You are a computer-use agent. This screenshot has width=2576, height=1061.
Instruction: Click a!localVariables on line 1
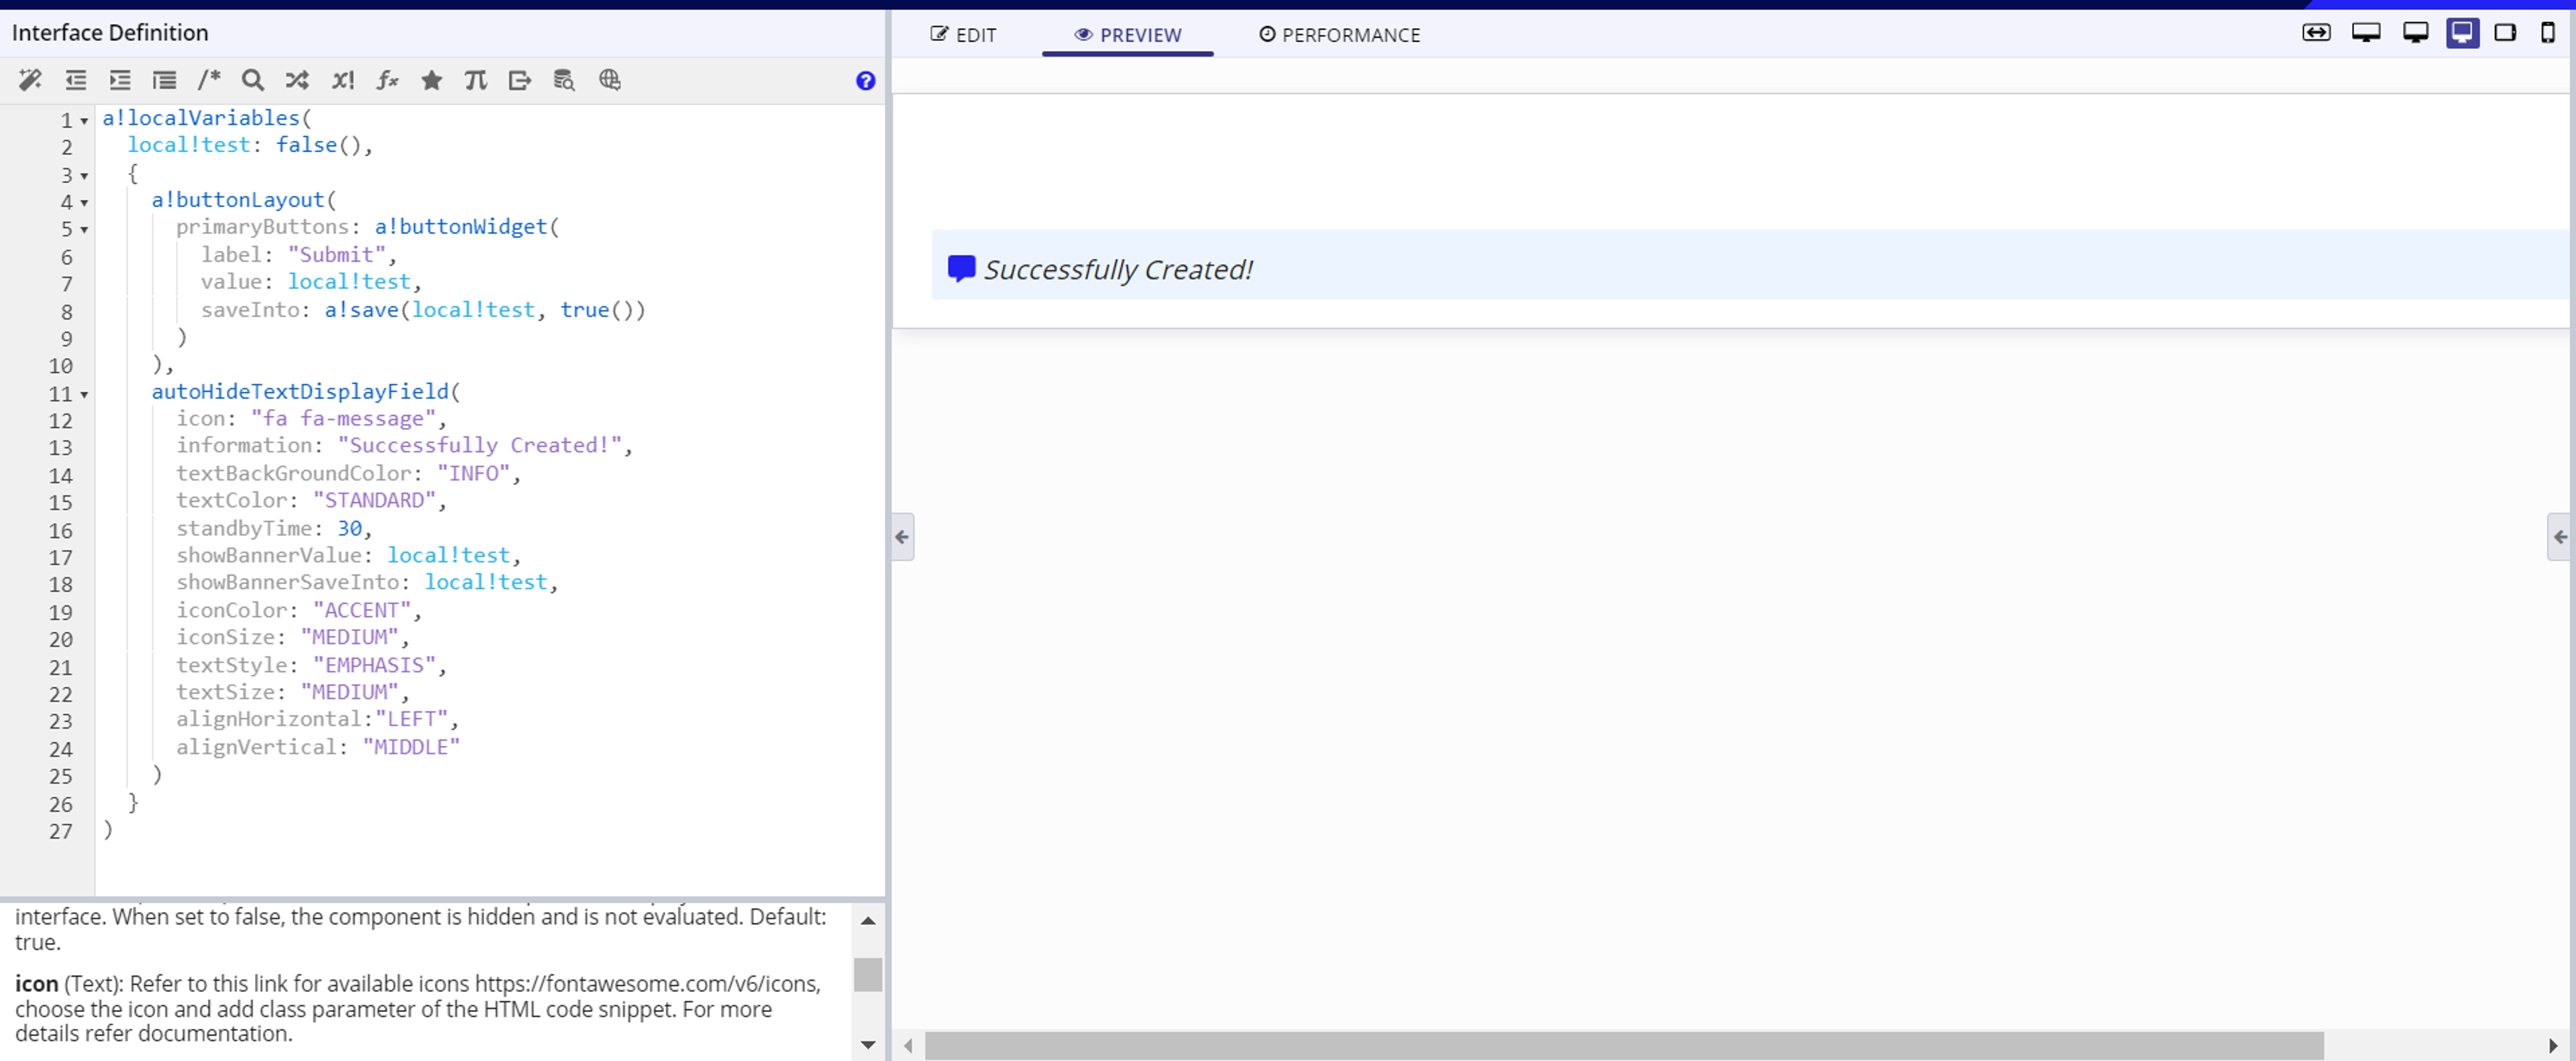[201, 118]
